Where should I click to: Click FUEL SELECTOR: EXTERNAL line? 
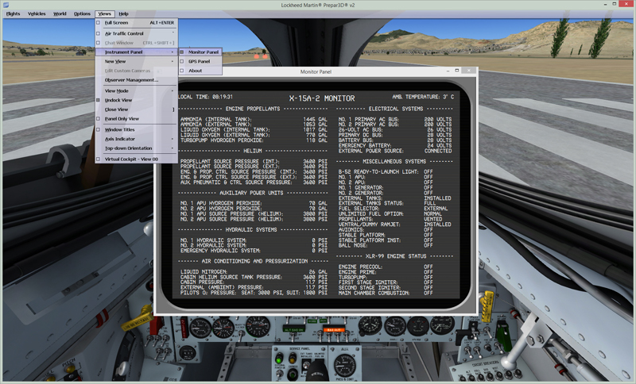pyautogui.click(x=393, y=209)
